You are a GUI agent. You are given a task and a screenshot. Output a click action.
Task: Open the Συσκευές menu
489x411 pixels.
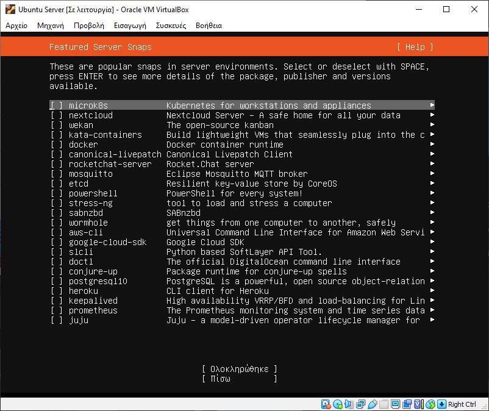click(x=171, y=26)
